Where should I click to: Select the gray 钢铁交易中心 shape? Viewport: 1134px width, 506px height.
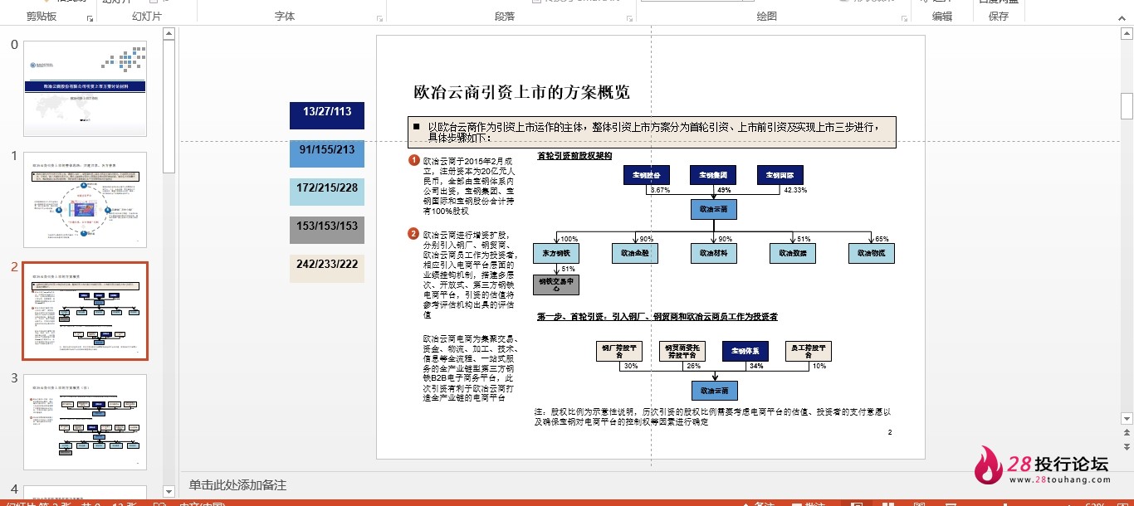[x=556, y=285]
